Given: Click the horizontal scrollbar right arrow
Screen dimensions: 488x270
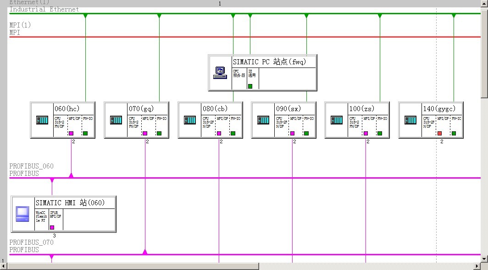Looking at the screenshot, I should pos(477,266).
